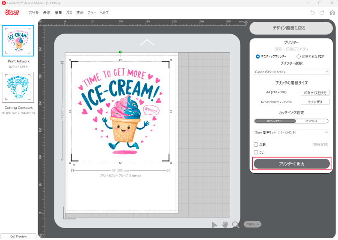Click the Leonardo app icon in title bar
This screenshot has width=338, height=240.
pos(4,3)
